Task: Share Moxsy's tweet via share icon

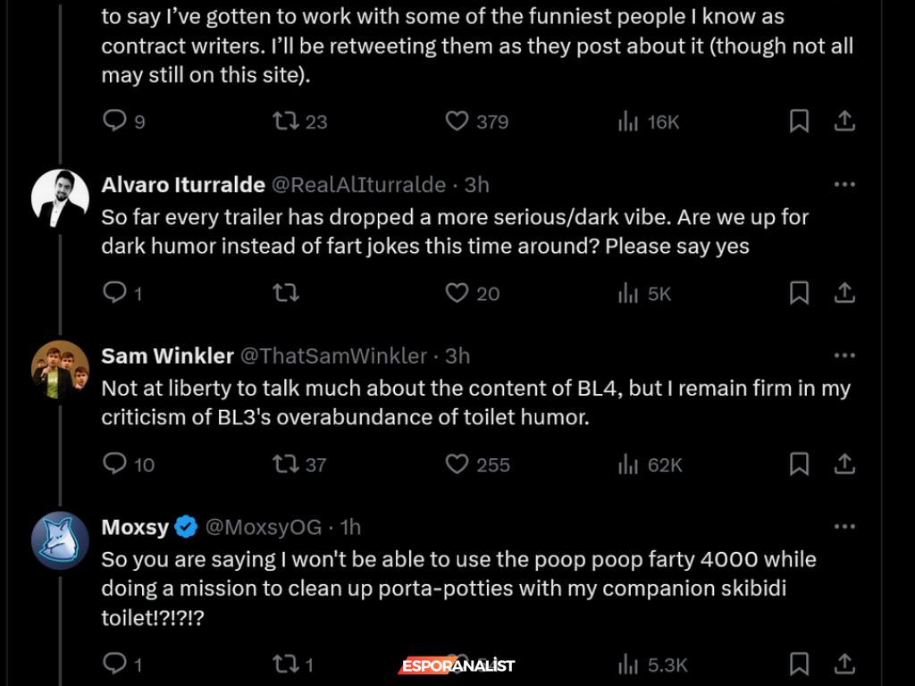Action: [844, 664]
